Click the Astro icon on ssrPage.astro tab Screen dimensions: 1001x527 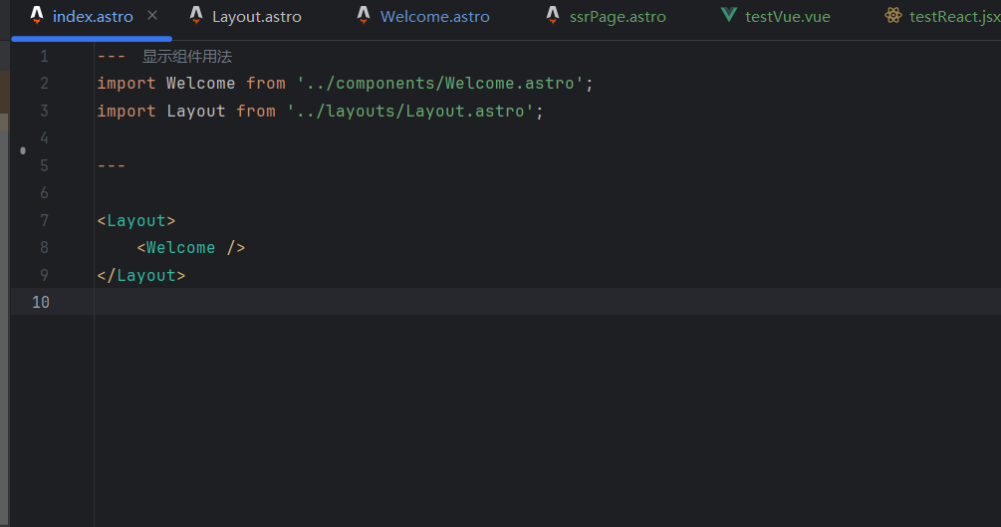click(553, 16)
